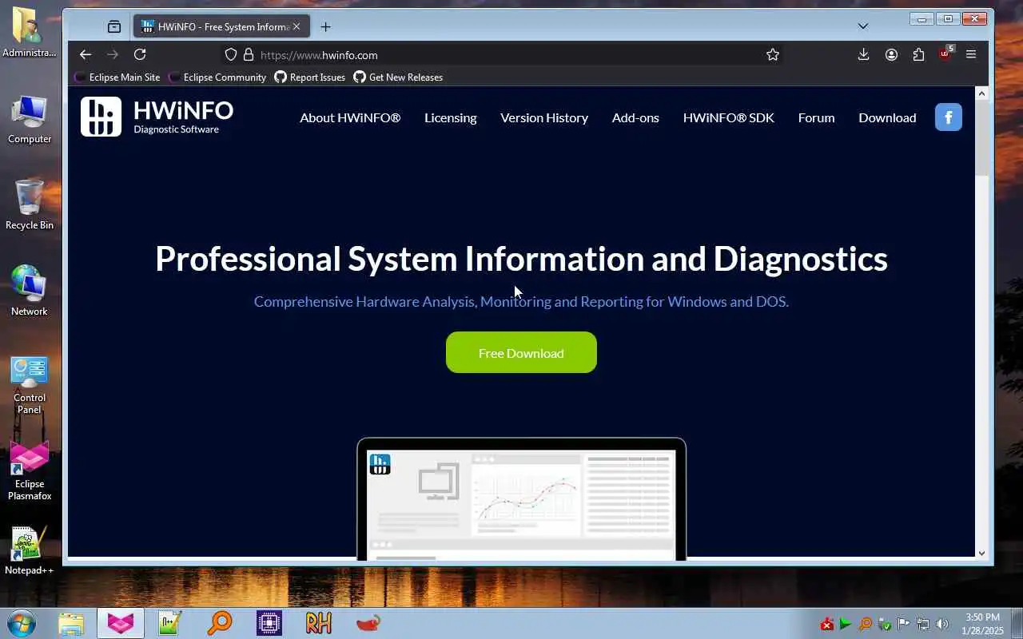1023x639 pixels.
Task: Open the extensions puzzle icon
Action: [x=918, y=54]
